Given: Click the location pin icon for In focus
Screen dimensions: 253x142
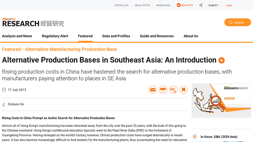Looking at the screenshot, I should point(195,137).
